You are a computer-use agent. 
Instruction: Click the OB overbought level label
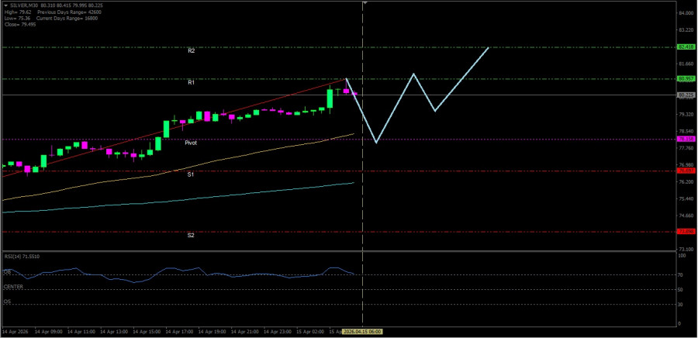click(x=7, y=272)
